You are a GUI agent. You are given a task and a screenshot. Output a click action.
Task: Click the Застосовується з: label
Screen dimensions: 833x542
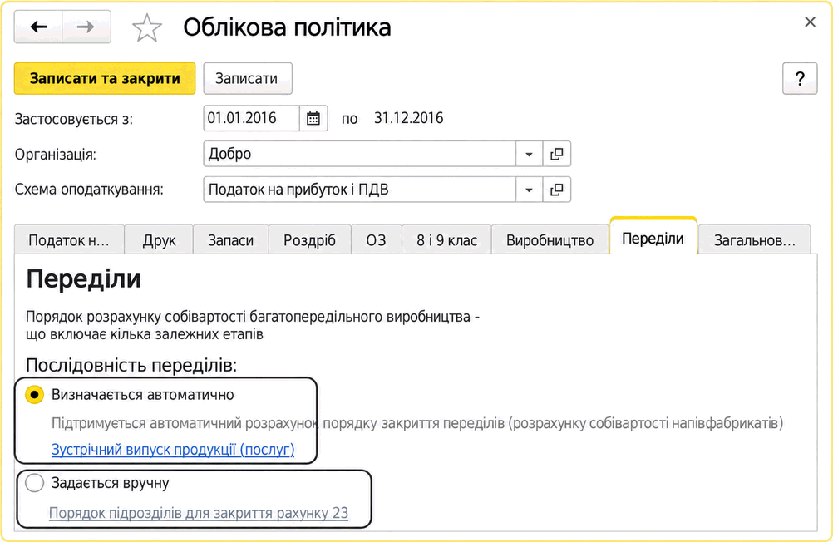(74, 119)
